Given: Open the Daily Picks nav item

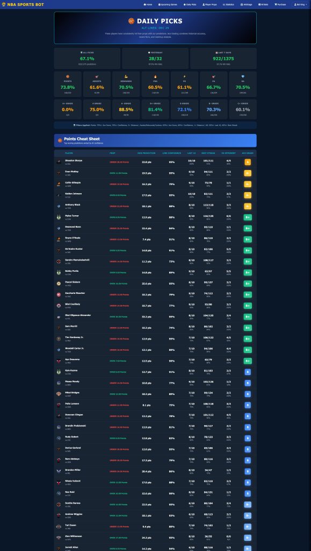Looking at the screenshot, I should coord(190,4).
